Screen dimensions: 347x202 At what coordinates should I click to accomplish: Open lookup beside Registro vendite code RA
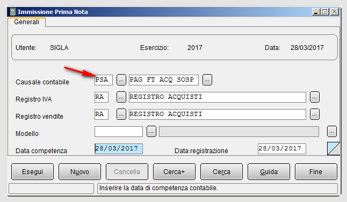121,114
